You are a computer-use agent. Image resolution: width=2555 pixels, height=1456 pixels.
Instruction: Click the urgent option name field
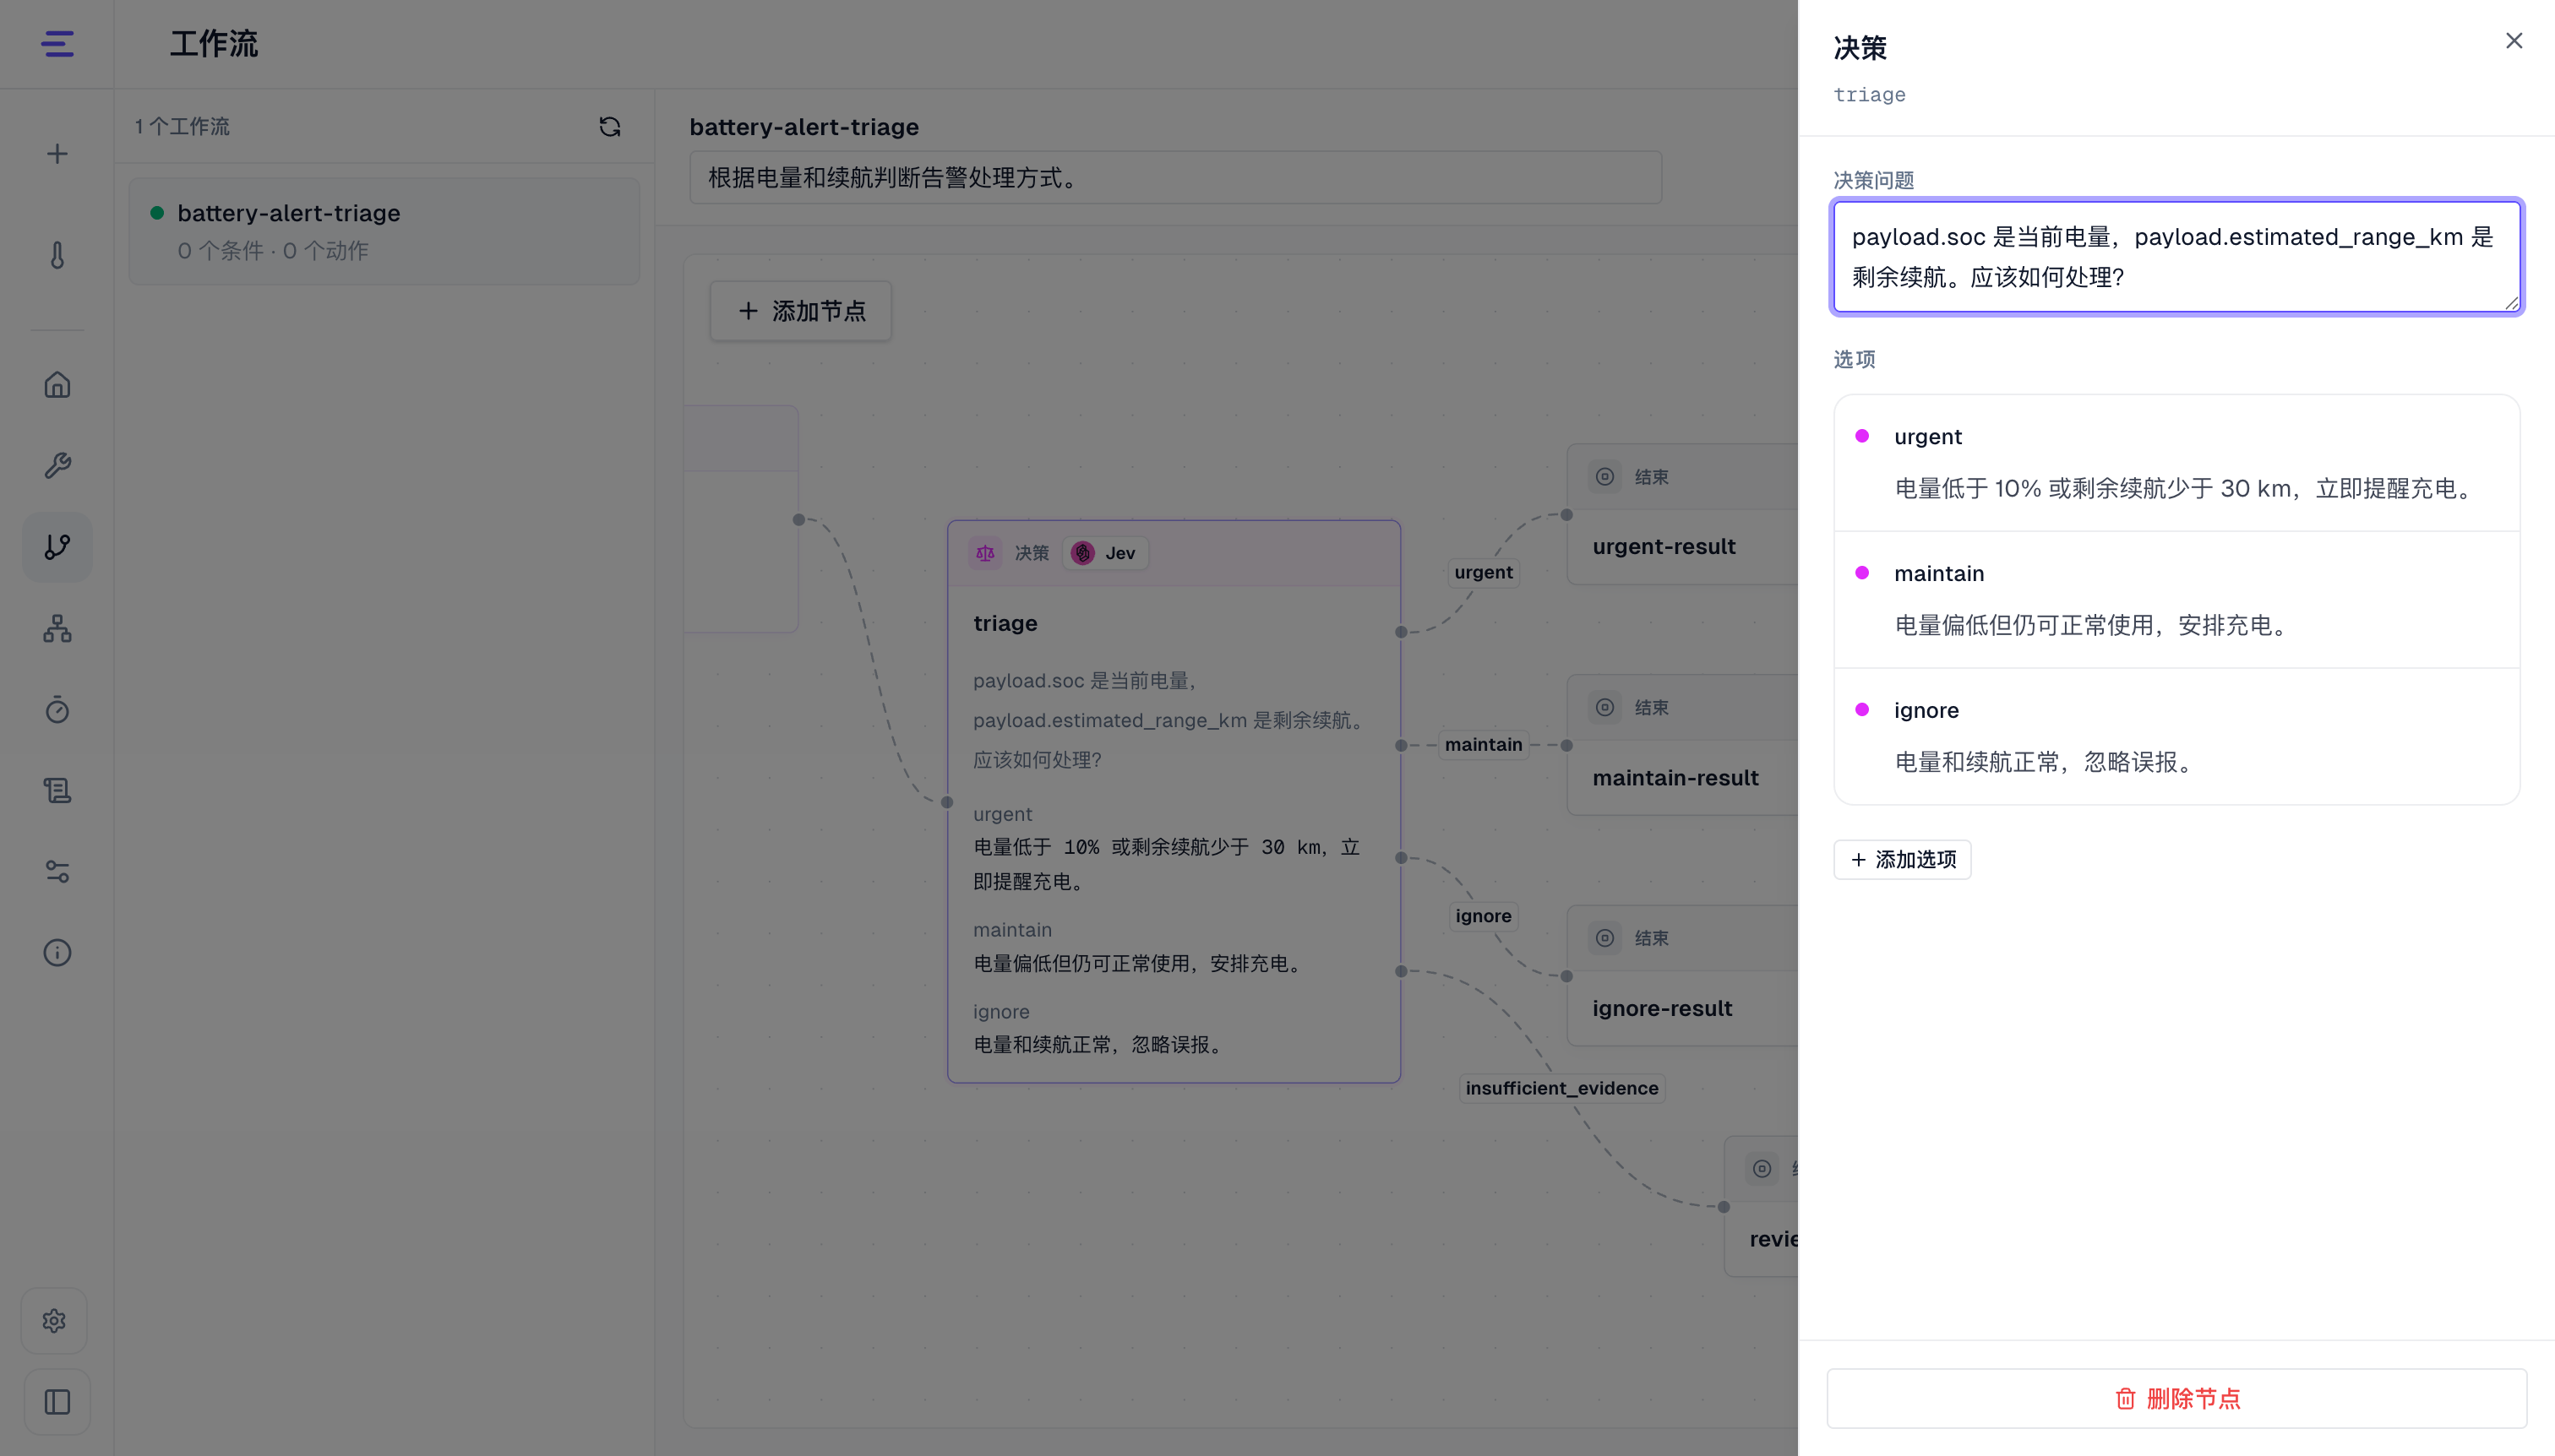1928,437
